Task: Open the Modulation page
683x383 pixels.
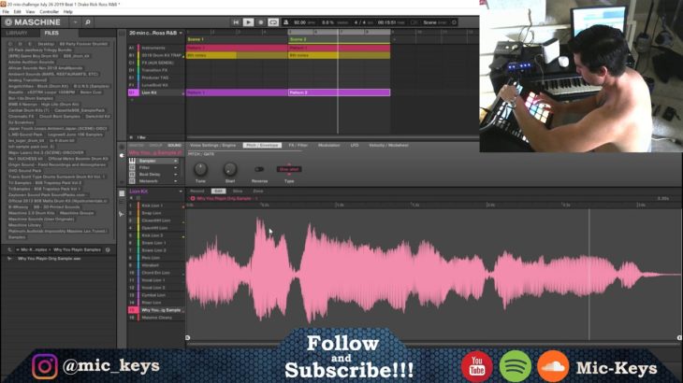Action: coord(328,145)
